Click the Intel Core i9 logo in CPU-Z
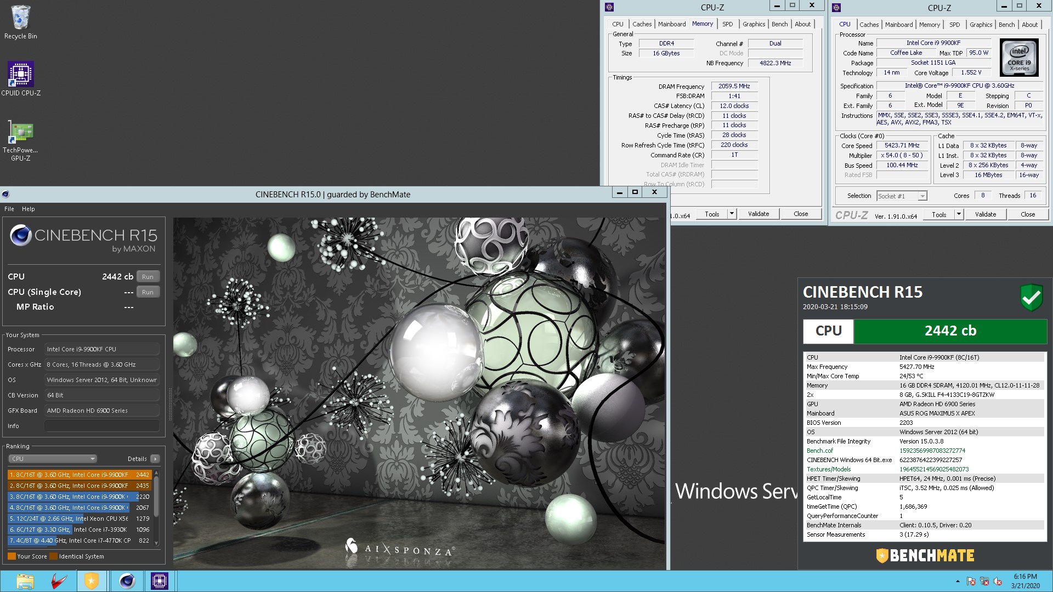This screenshot has width=1053, height=592. pyautogui.click(x=1019, y=57)
